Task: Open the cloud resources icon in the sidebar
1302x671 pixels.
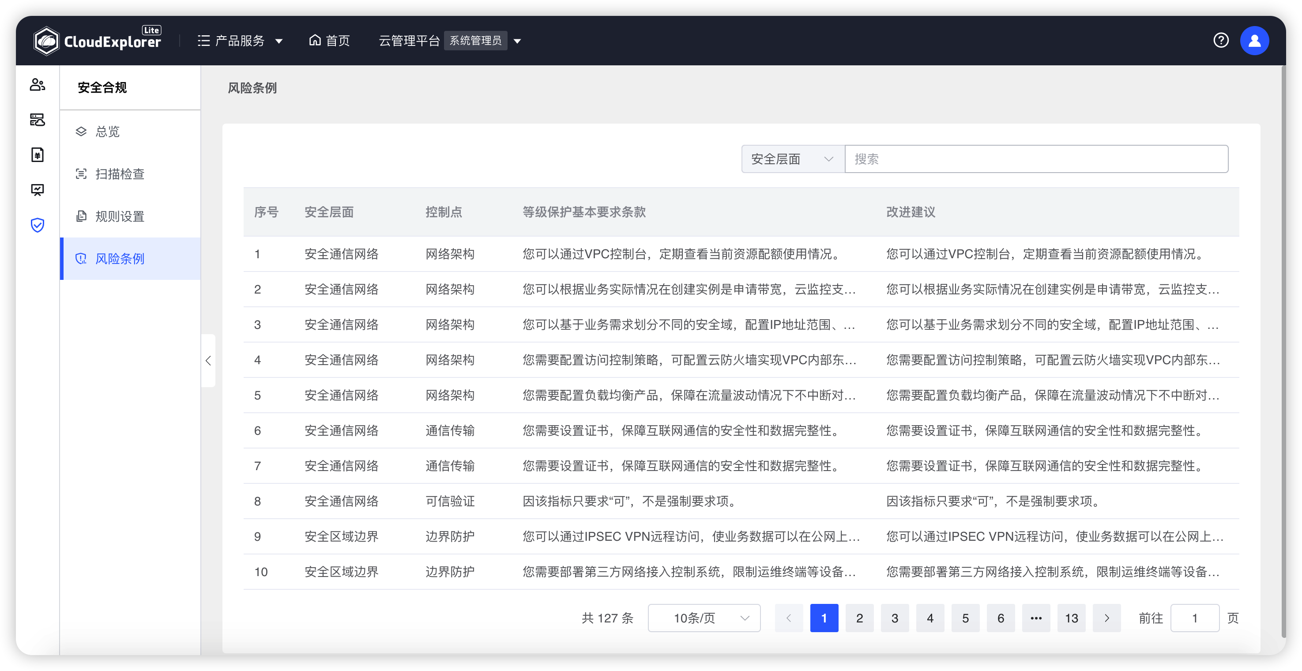Action: (38, 121)
